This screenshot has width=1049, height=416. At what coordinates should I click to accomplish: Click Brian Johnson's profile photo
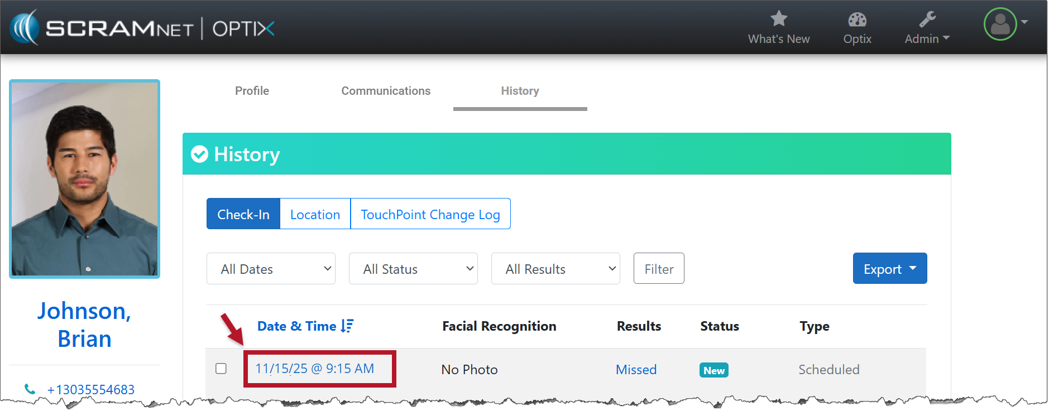point(85,179)
